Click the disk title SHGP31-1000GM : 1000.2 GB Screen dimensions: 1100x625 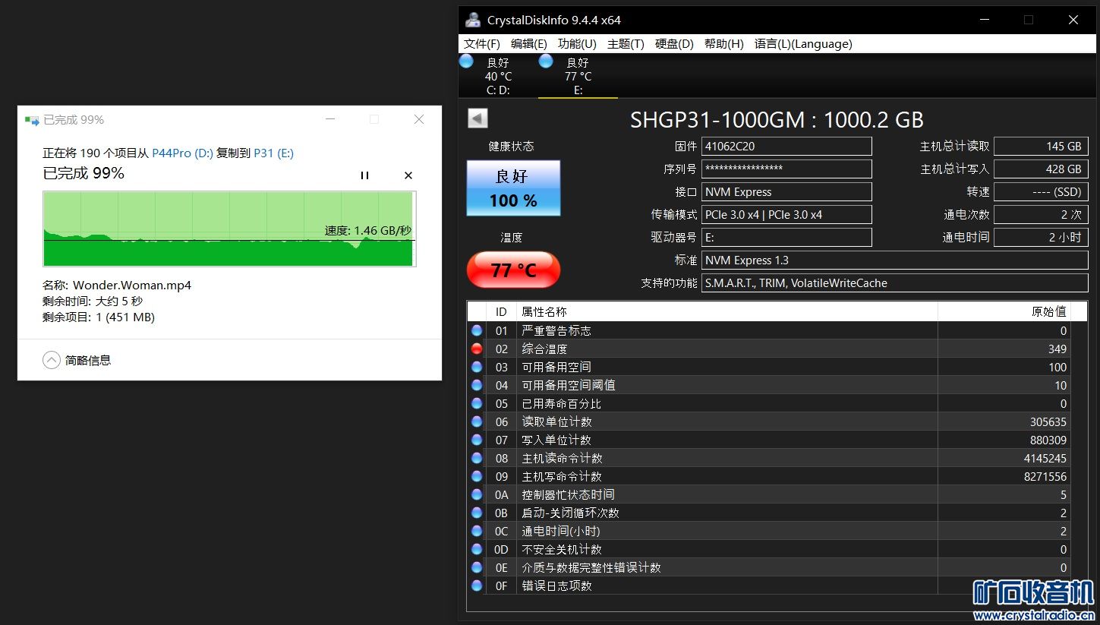[x=777, y=119]
